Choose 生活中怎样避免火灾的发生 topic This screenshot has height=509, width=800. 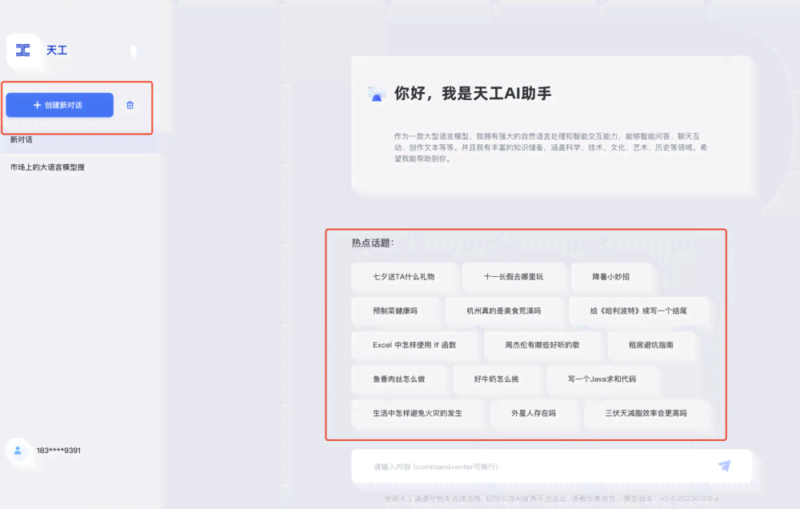pyautogui.click(x=418, y=414)
